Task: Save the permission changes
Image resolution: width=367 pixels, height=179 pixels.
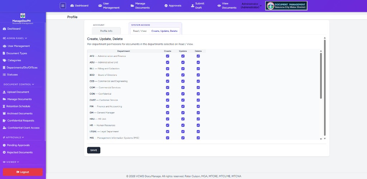Action: tap(94, 150)
